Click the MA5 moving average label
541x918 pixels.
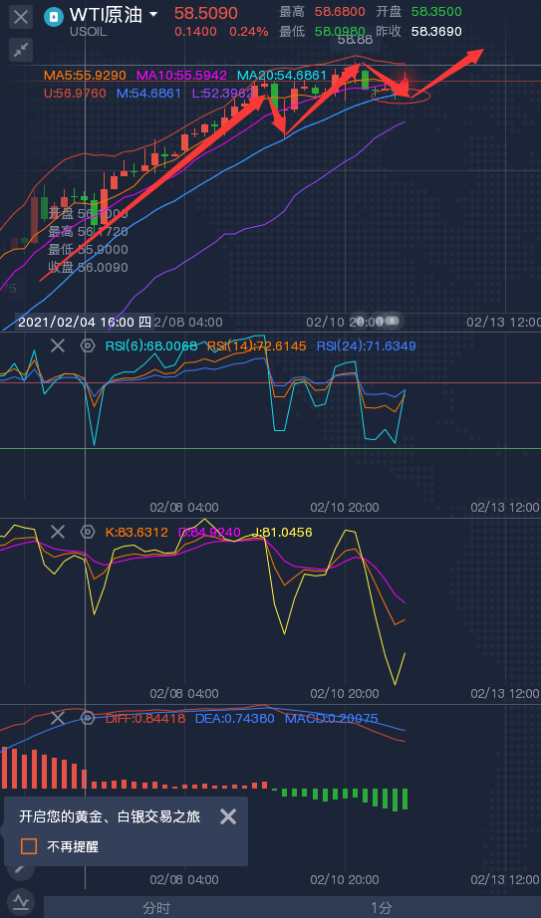tap(85, 75)
